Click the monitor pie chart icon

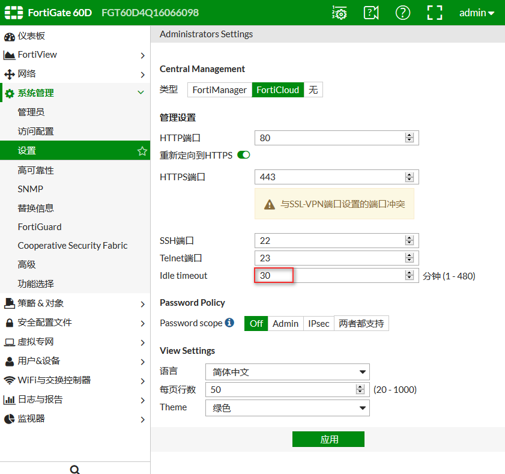tap(10, 419)
